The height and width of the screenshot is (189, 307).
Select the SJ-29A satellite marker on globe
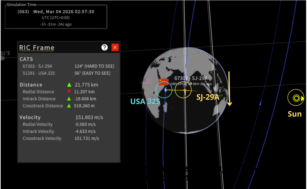click(185, 90)
